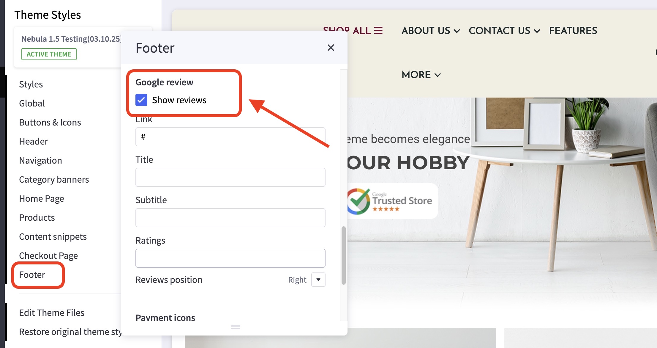Click into the Title input field
This screenshot has width=657, height=348.
[x=230, y=177]
